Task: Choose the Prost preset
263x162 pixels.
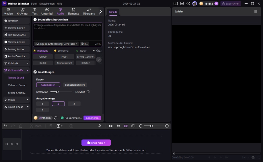Action: point(64,57)
